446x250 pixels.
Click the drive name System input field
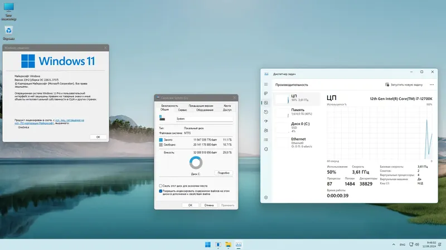point(204,119)
